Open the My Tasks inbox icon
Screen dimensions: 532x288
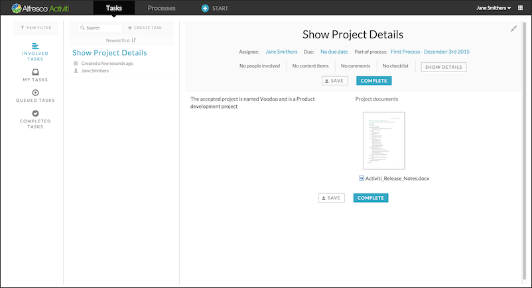(x=36, y=72)
